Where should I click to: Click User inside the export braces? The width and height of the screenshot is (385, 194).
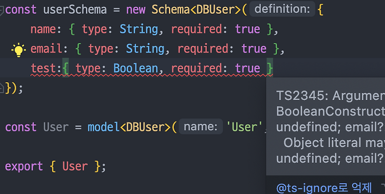coord(75,166)
